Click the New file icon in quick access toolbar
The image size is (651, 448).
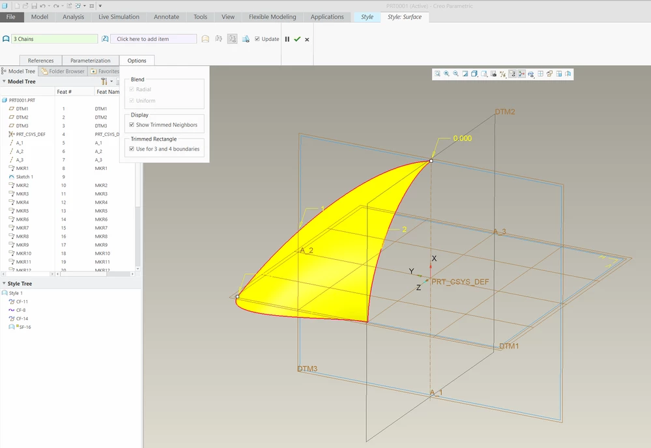click(17, 6)
